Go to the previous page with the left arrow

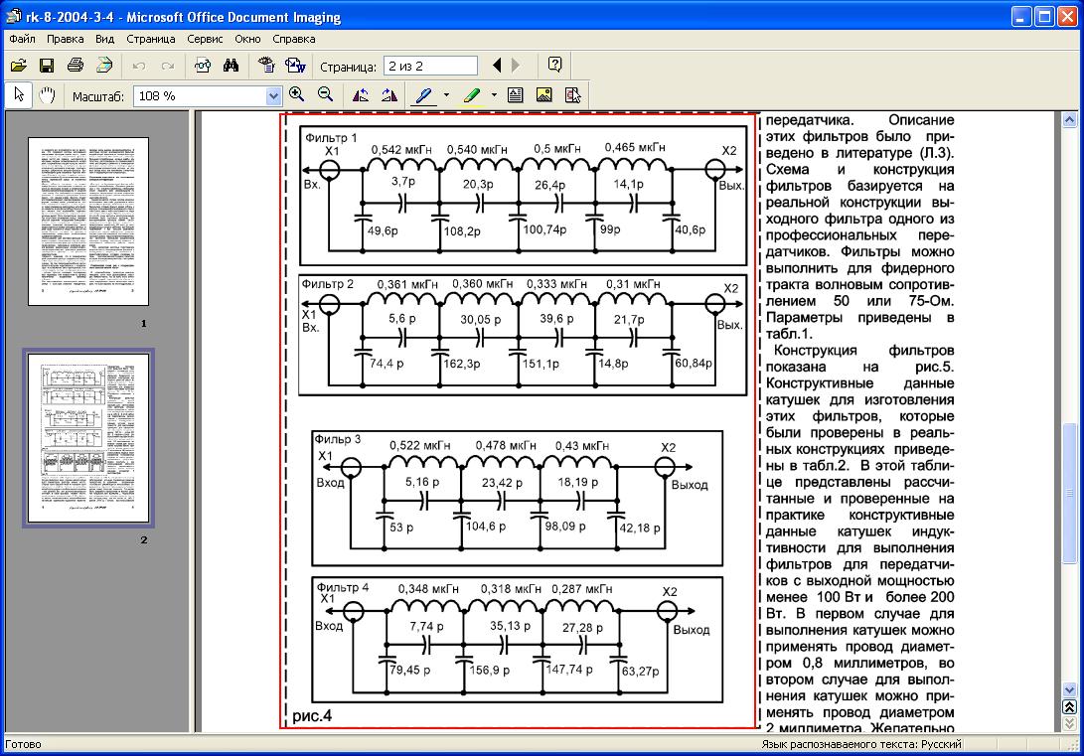click(x=497, y=66)
